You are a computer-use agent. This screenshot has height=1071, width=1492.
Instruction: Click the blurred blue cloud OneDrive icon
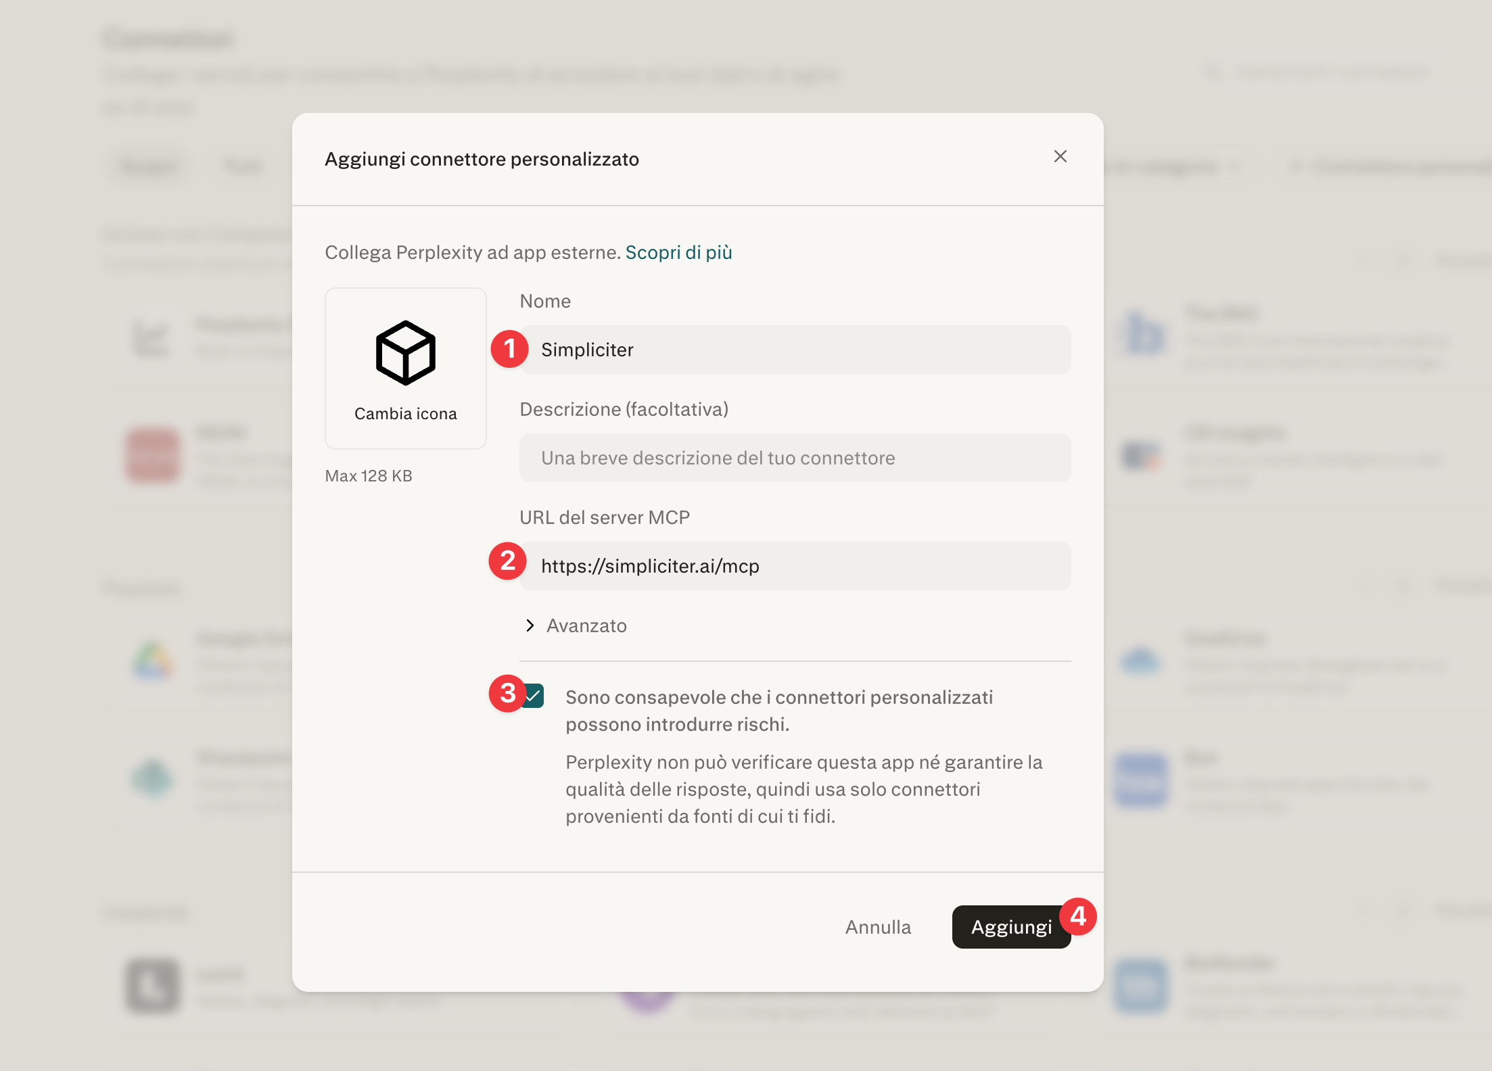click(1141, 660)
